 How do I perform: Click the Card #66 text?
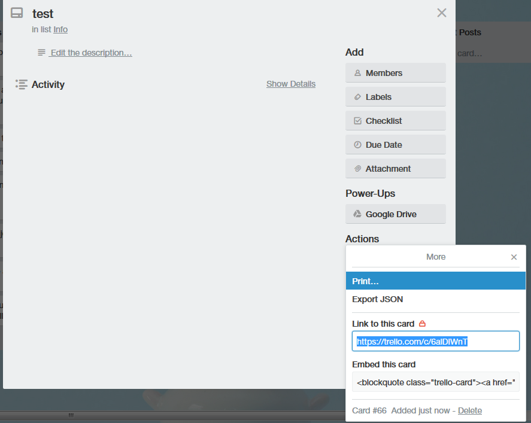369,410
